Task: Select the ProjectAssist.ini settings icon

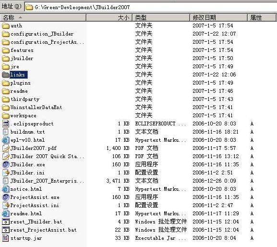Action: pos(6,206)
